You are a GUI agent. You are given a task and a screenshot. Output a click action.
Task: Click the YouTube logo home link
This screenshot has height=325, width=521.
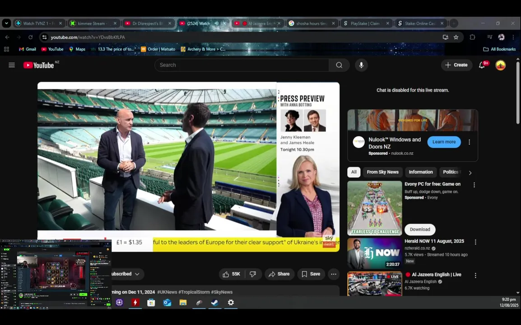point(39,65)
